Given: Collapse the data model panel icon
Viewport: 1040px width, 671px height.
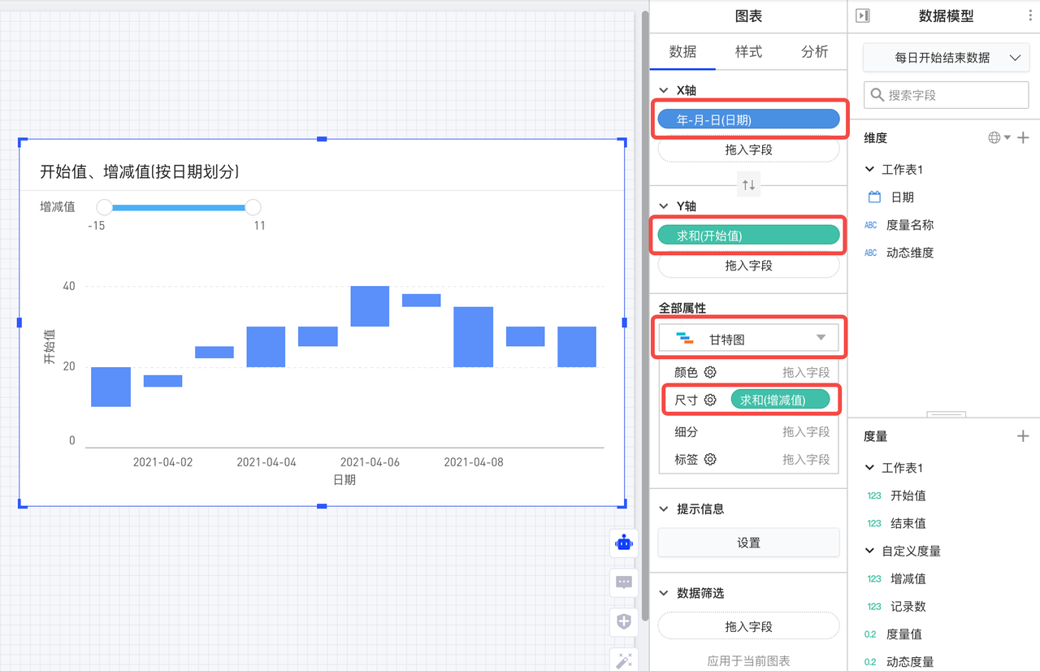Looking at the screenshot, I should [x=863, y=15].
